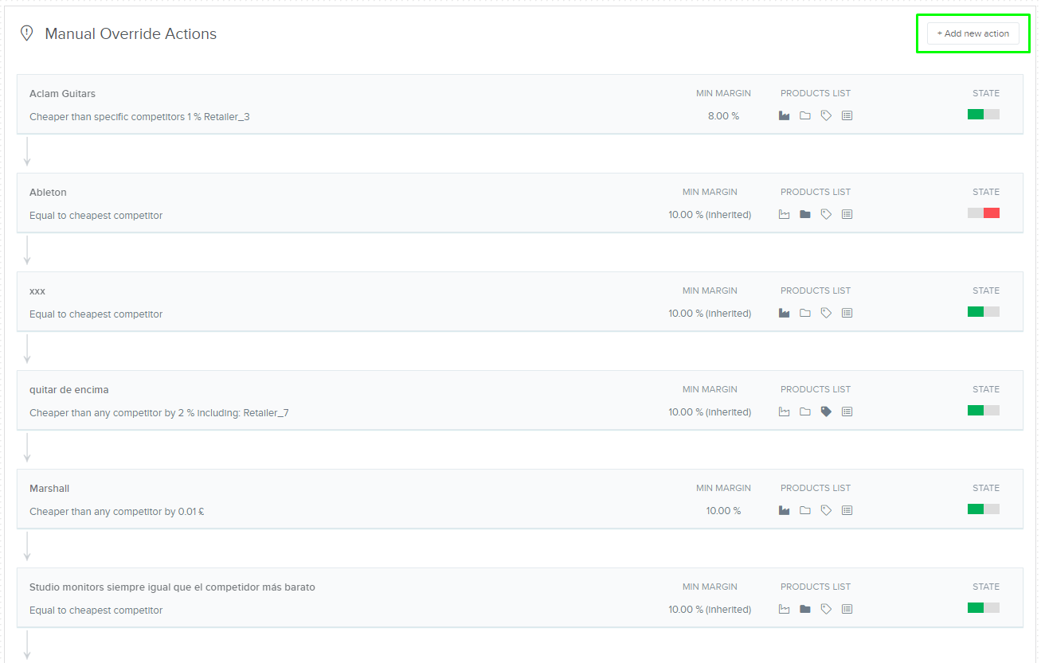Viewport: 1041px width, 663px height.
Task: Click the tag icon in Studio monitors row
Action: pyautogui.click(x=826, y=609)
